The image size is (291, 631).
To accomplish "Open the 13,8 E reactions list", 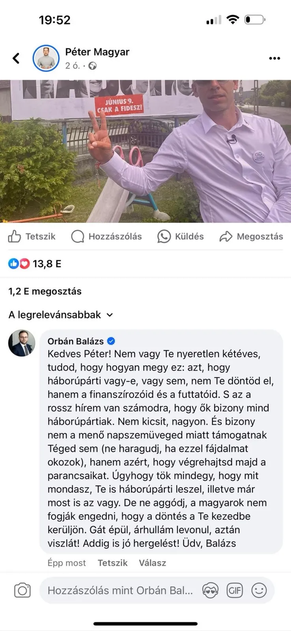I will 35,264.
